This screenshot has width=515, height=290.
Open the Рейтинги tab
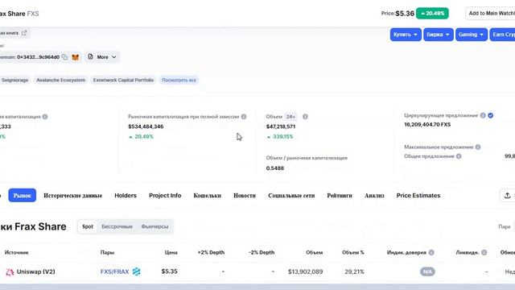tap(340, 196)
